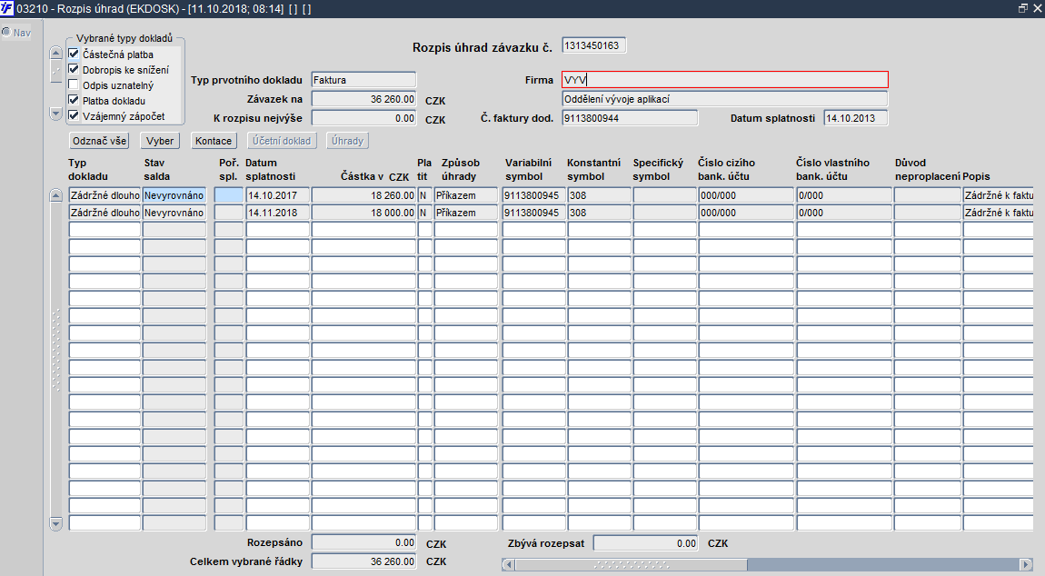Click date cell 14.10.2017
The height and width of the screenshot is (576, 1045).
(x=277, y=195)
